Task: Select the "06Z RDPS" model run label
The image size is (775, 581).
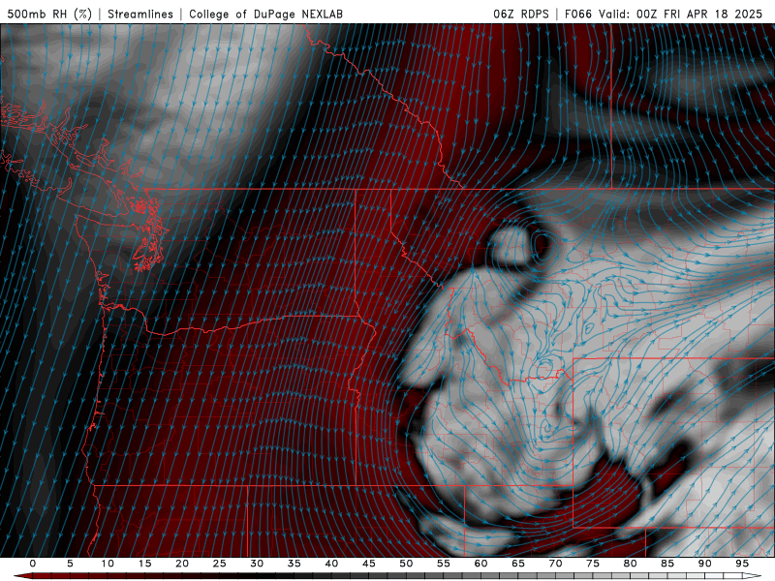Action: [521, 14]
